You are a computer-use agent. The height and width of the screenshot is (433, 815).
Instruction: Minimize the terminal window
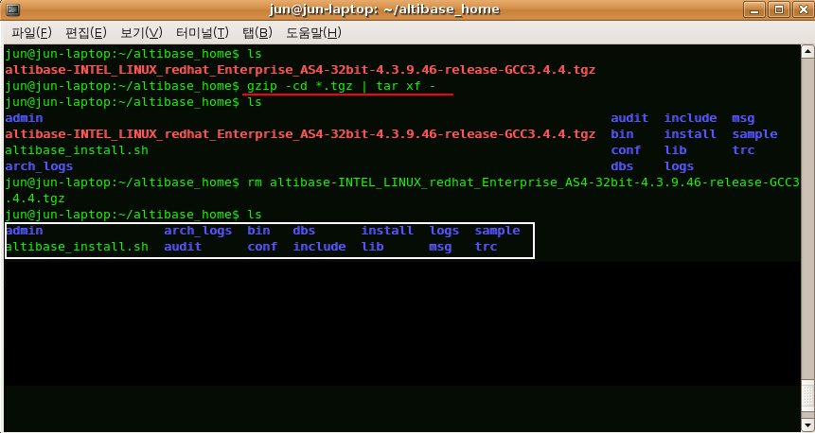tap(754, 9)
